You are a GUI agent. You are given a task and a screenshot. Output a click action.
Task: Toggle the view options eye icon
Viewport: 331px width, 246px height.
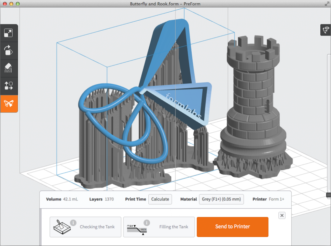326,30
